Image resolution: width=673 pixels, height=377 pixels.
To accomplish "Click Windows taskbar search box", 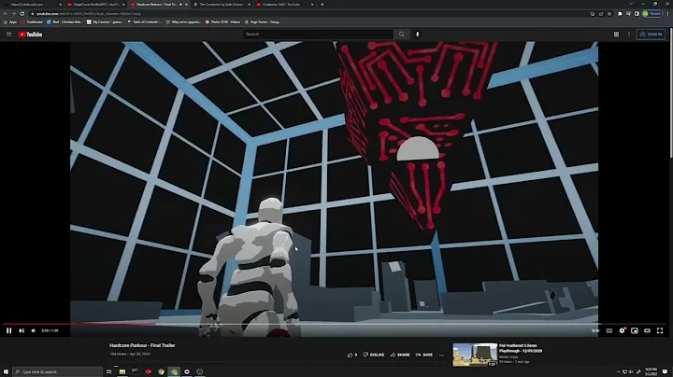I will tap(58, 371).
